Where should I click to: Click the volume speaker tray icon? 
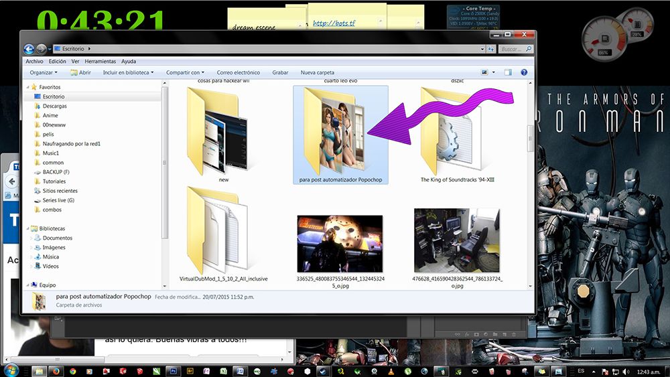tap(626, 372)
